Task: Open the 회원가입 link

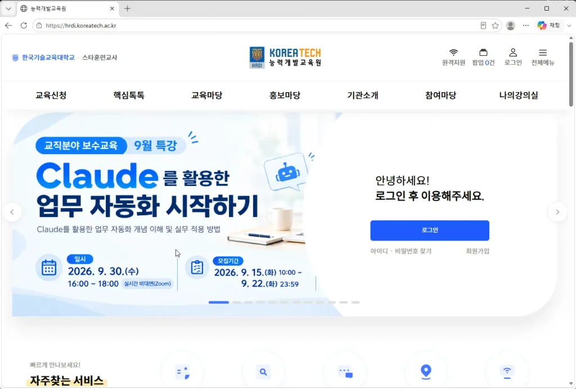Action: point(478,251)
